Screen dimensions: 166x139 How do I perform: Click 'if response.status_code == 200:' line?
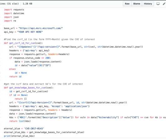30,58
